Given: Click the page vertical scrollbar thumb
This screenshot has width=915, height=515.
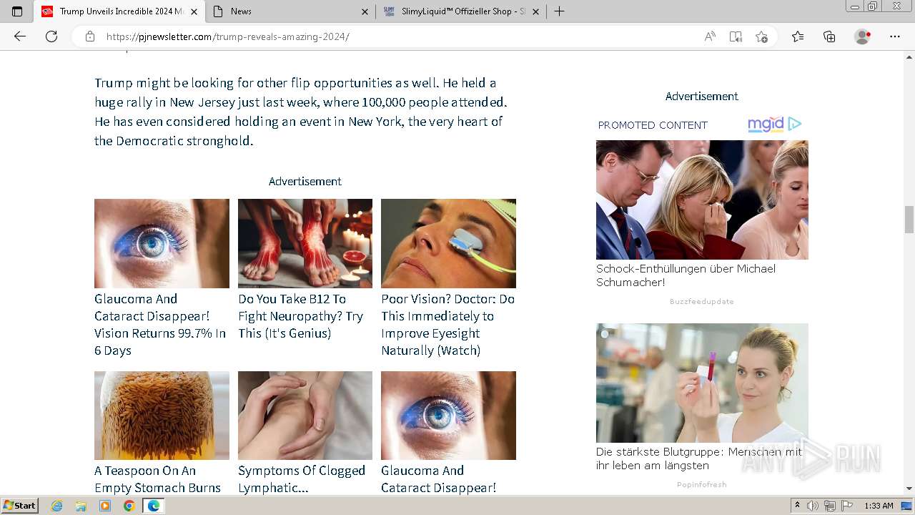Looking at the screenshot, I should pos(909,218).
